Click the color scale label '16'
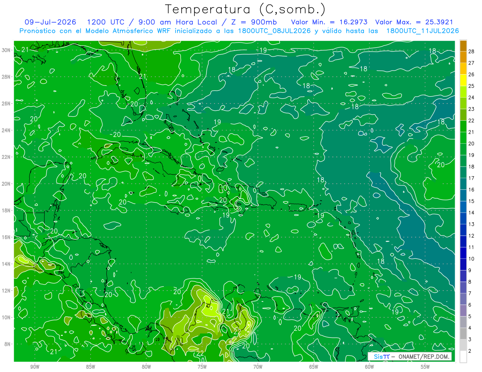 pyautogui.click(x=471, y=190)
